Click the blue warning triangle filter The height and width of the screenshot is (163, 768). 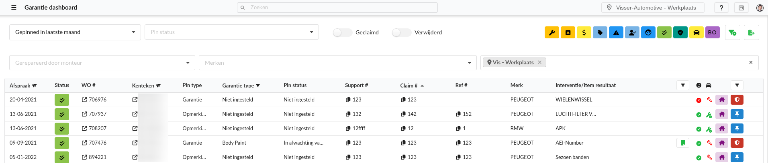(616, 32)
